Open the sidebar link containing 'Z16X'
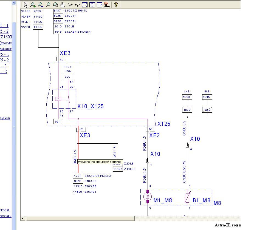Image resolution: width=271 pixels, height=230 pixels. (6, 37)
